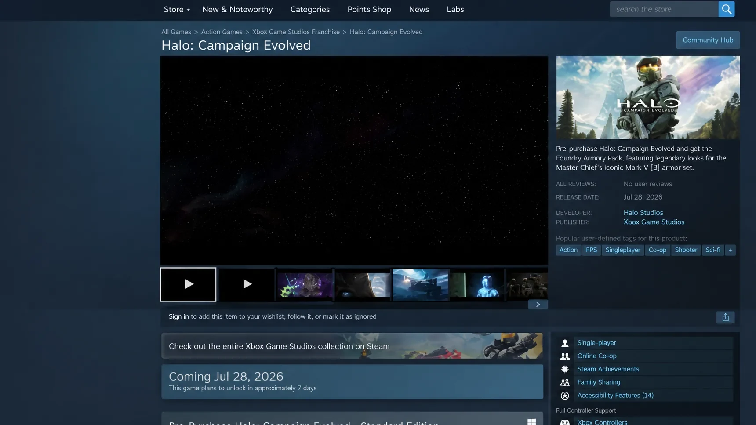The height and width of the screenshot is (425, 756).
Task: Open the Family Sharing feature link
Action: click(x=599, y=382)
